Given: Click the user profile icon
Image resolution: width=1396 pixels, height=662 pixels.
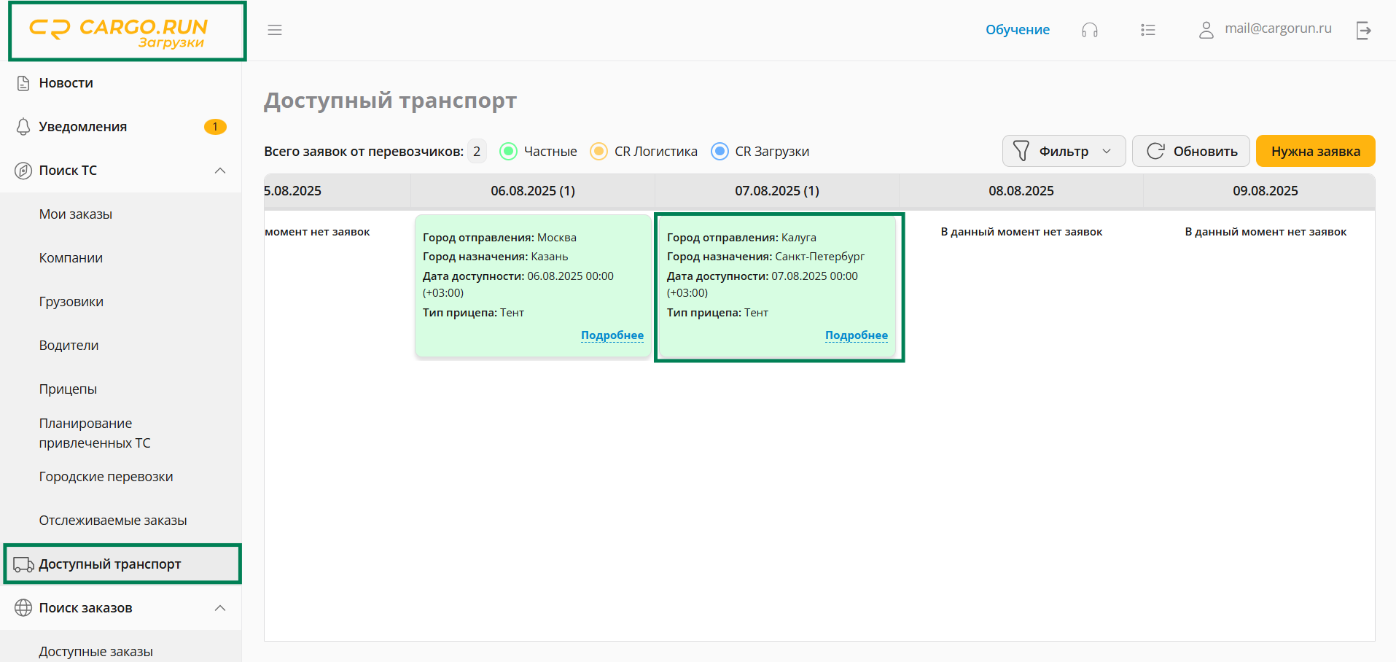Looking at the screenshot, I should coord(1206,30).
